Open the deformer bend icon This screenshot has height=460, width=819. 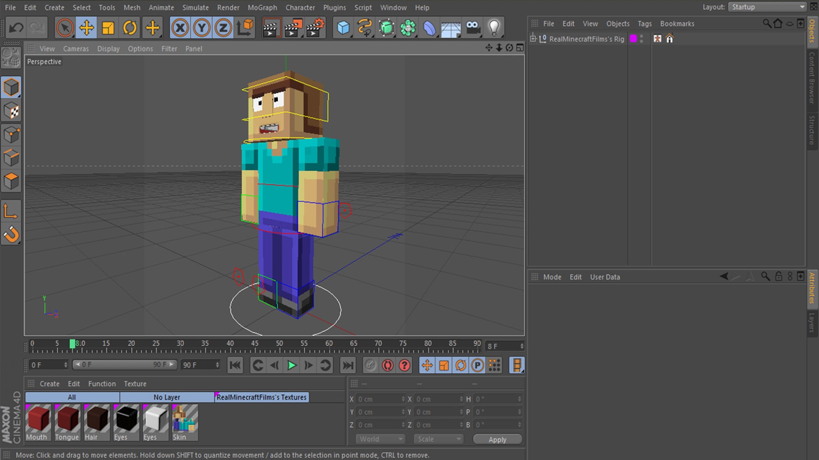(x=429, y=28)
